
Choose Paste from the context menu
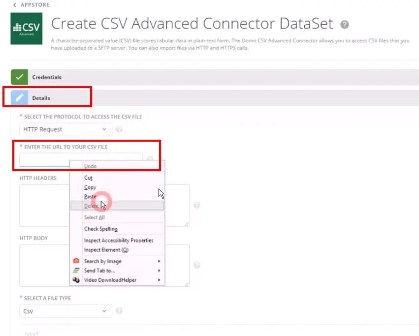click(x=90, y=196)
